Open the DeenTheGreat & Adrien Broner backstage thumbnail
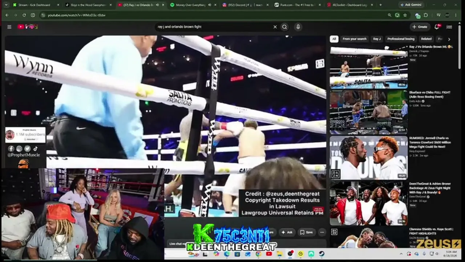 [x=368, y=203]
